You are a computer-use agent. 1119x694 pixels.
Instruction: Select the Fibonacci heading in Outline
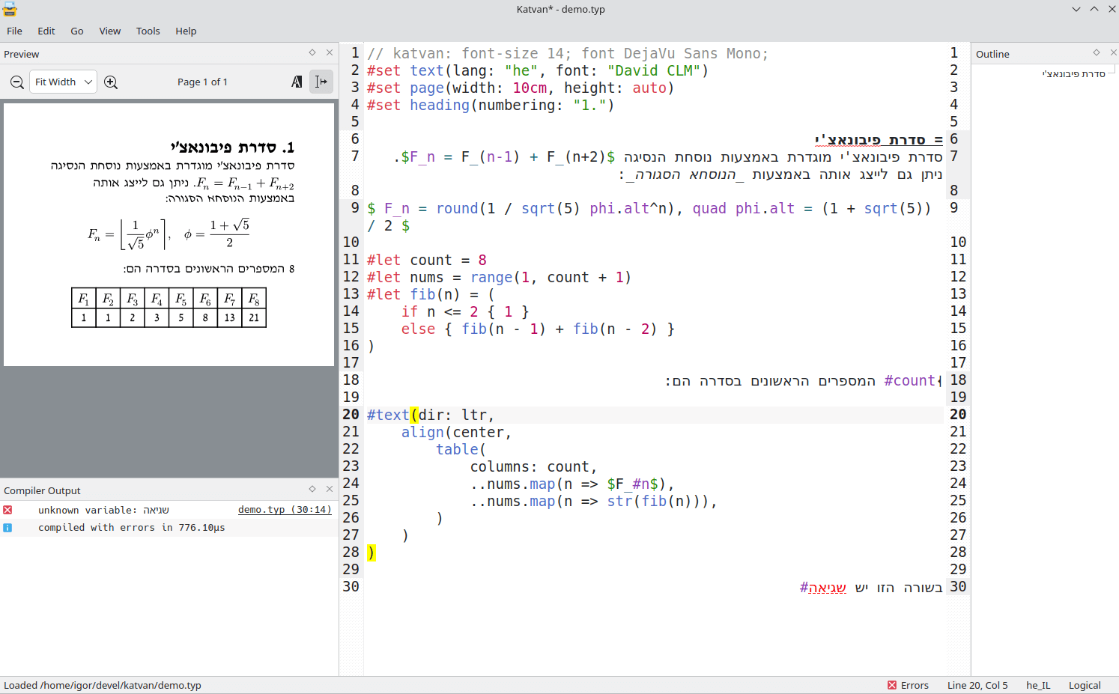pos(1073,73)
